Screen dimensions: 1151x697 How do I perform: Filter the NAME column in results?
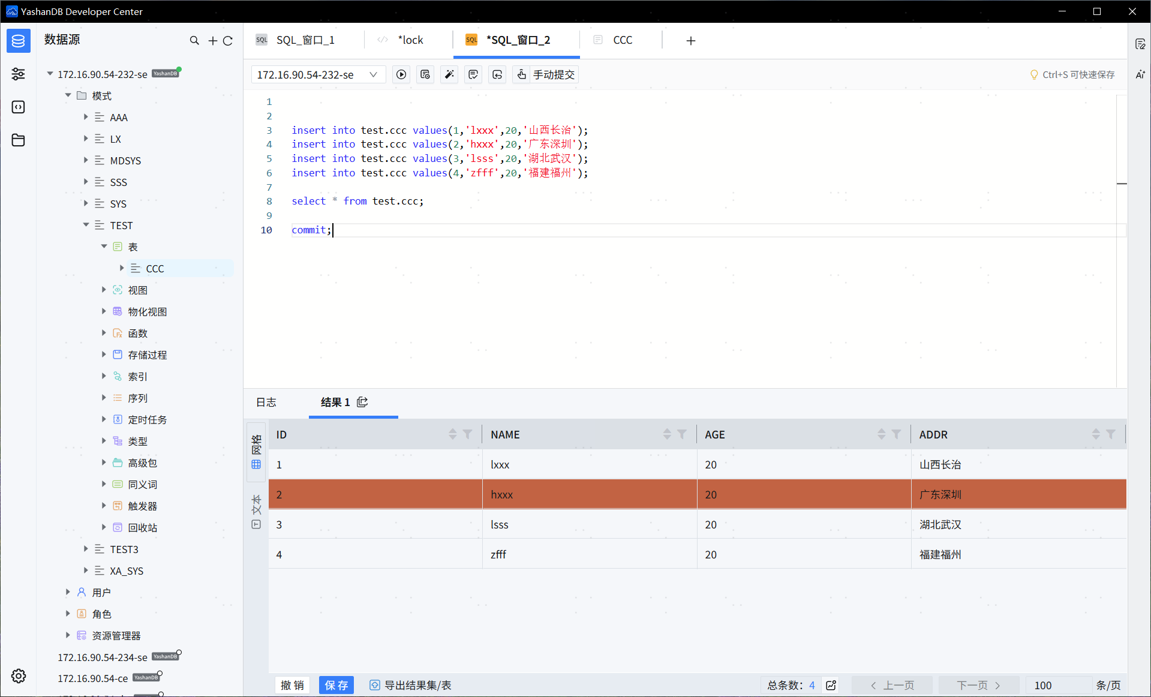(x=682, y=434)
